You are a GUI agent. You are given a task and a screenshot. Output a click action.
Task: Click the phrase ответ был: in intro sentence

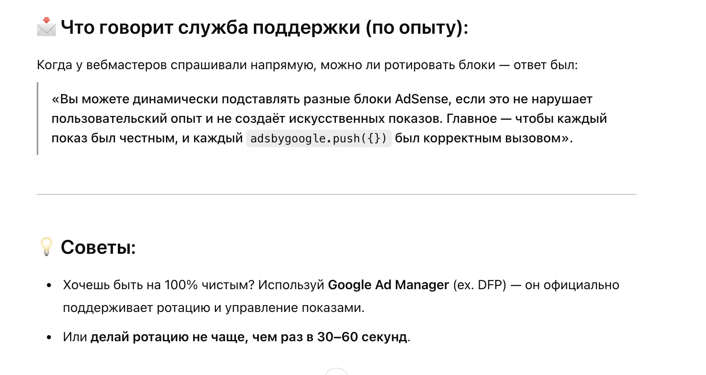pyautogui.click(x=545, y=65)
